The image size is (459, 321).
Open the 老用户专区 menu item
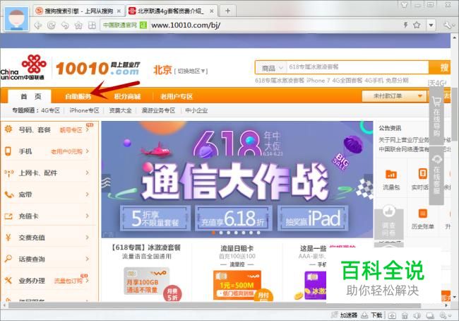(177, 96)
